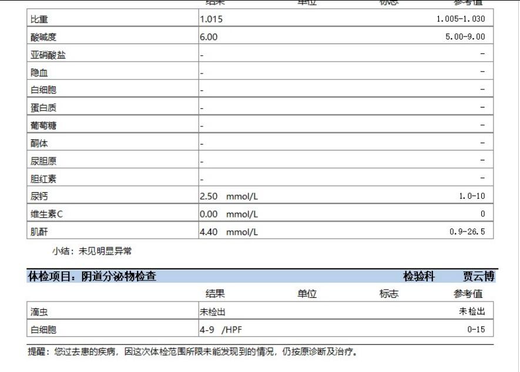Select the 尿胆原 row label

coord(43,161)
